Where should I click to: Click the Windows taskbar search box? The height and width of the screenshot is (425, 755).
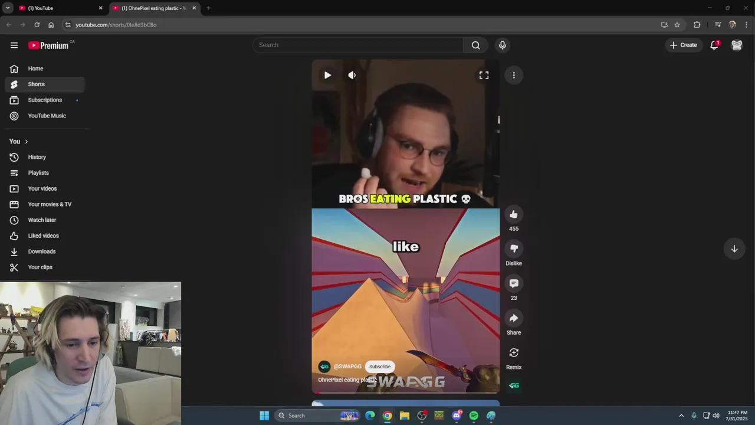(x=319, y=416)
